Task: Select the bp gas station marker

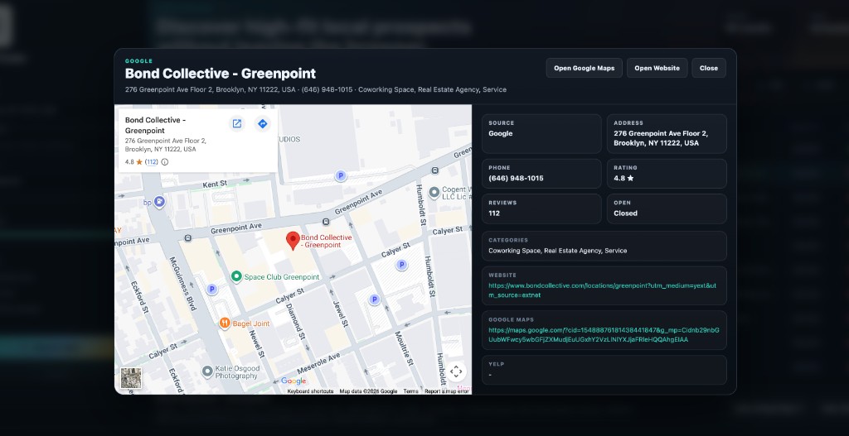Action: tap(159, 202)
